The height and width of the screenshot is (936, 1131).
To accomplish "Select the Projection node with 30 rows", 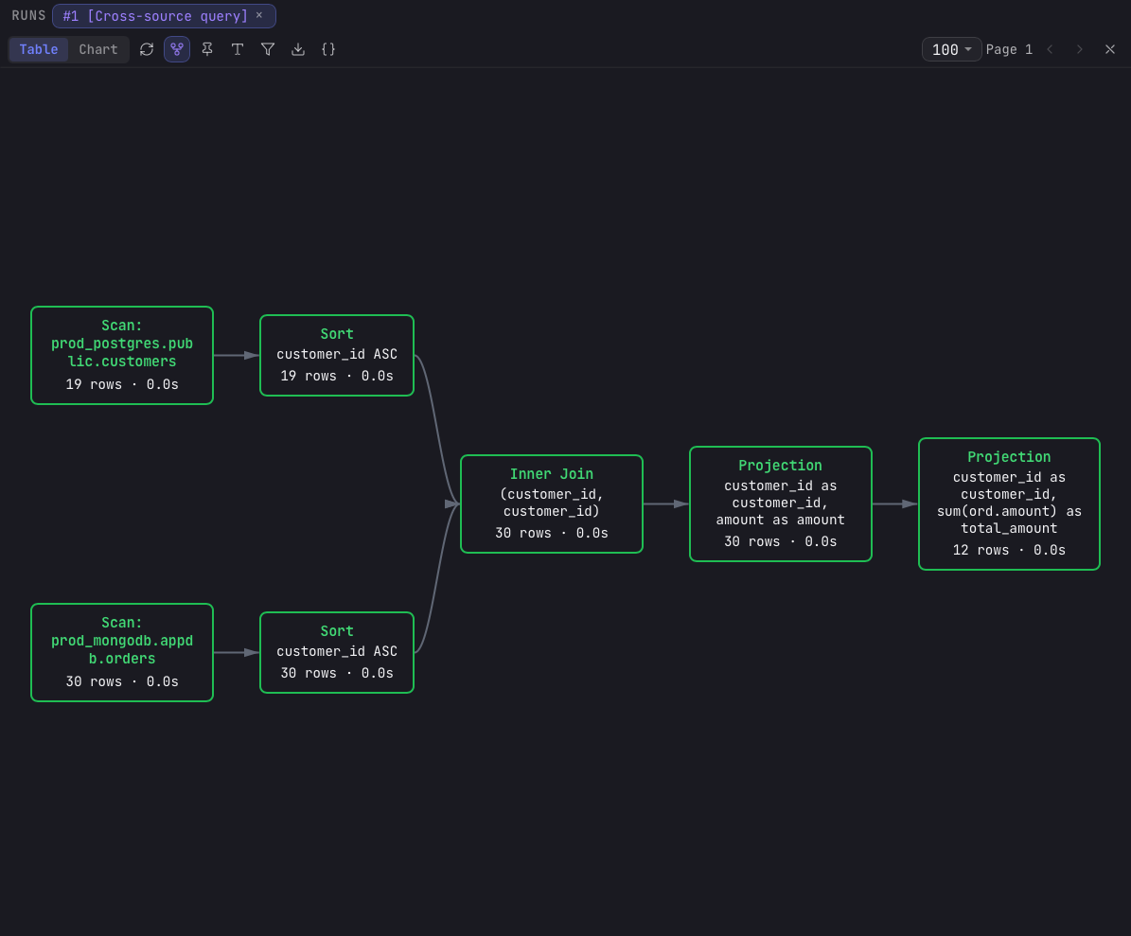I will click(x=781, y=504).
